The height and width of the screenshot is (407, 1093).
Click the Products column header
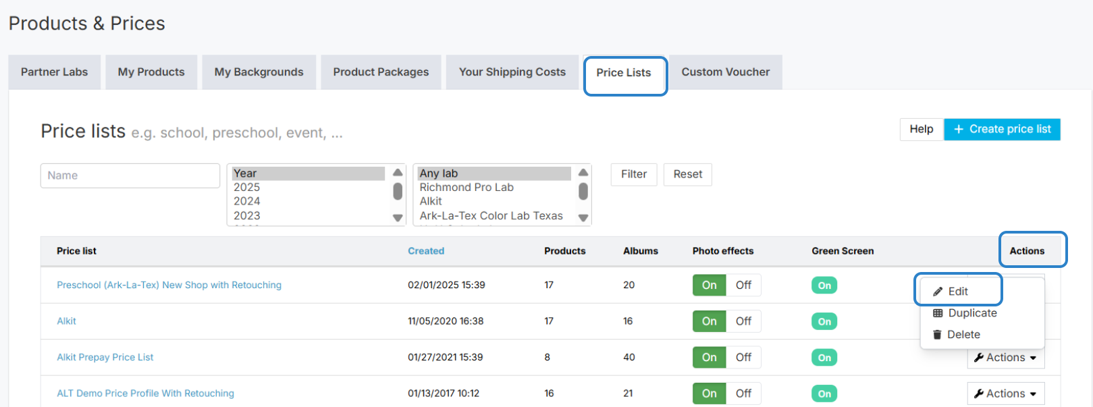565,251
